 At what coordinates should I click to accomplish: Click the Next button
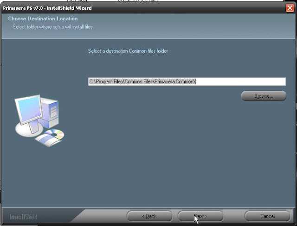coord(200,216)
